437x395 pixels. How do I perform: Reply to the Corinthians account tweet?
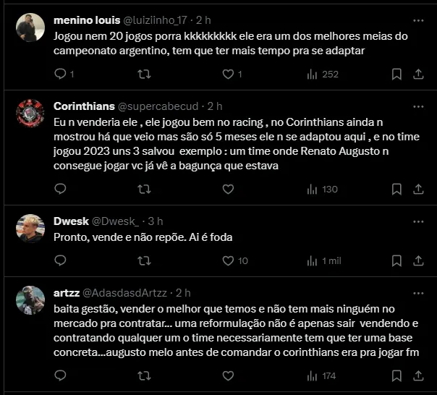click(x=60, y=189)
